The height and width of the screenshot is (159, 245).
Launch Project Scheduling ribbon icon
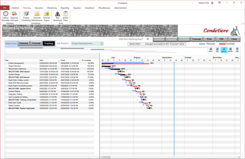[x=26, y=16]
